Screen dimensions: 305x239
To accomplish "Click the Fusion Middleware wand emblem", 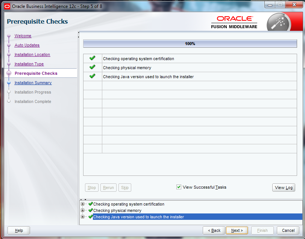I will 278,22.
